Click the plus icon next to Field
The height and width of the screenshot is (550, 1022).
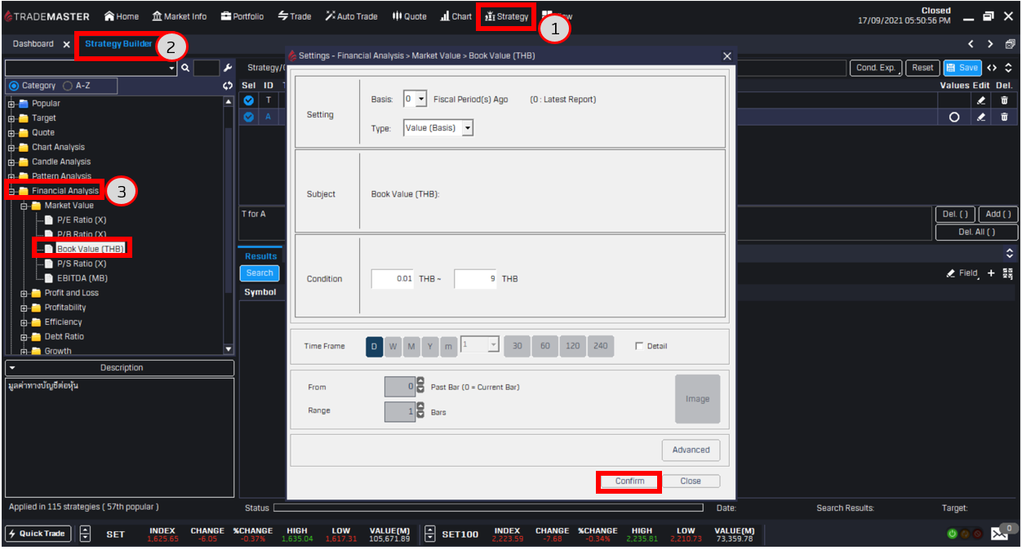pyautogui.click(x=991, y=273)
